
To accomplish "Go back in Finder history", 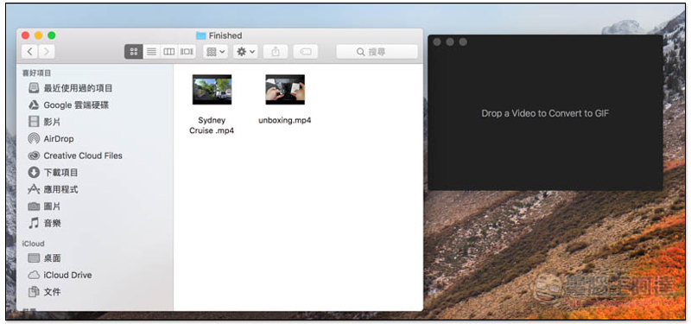I will point(29,52).
